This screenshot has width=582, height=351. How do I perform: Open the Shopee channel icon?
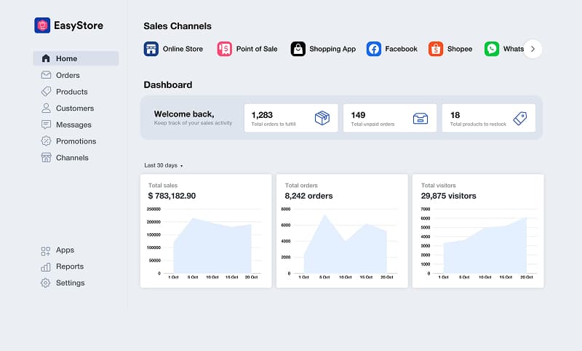[x=436, y=49]
